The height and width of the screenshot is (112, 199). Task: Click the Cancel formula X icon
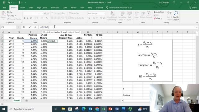(24, 27)
